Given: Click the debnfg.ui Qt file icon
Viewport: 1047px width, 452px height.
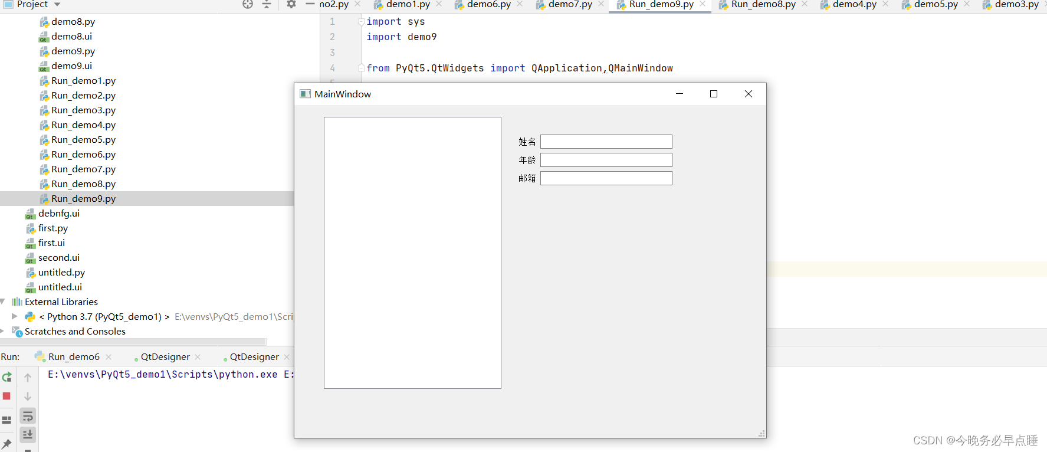Looking at the screenshot, I should (x=31, y=214).
